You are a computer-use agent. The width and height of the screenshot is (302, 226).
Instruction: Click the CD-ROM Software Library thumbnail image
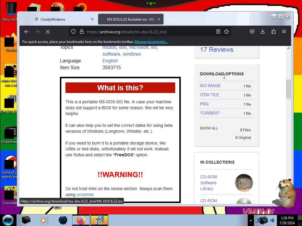coord(244,183)
